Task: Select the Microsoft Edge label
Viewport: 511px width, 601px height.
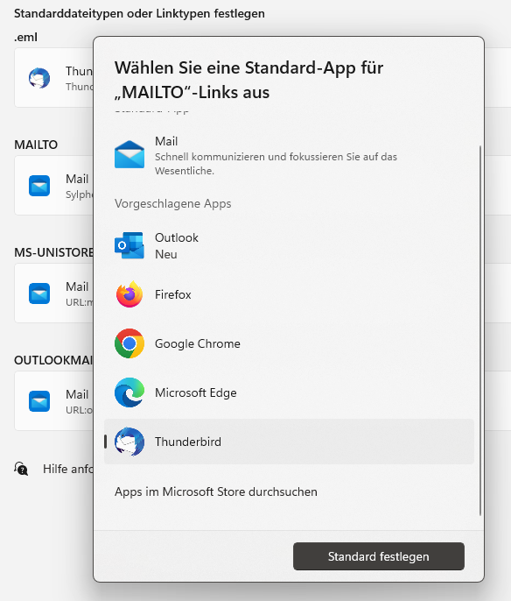Action: pos(196,392)
